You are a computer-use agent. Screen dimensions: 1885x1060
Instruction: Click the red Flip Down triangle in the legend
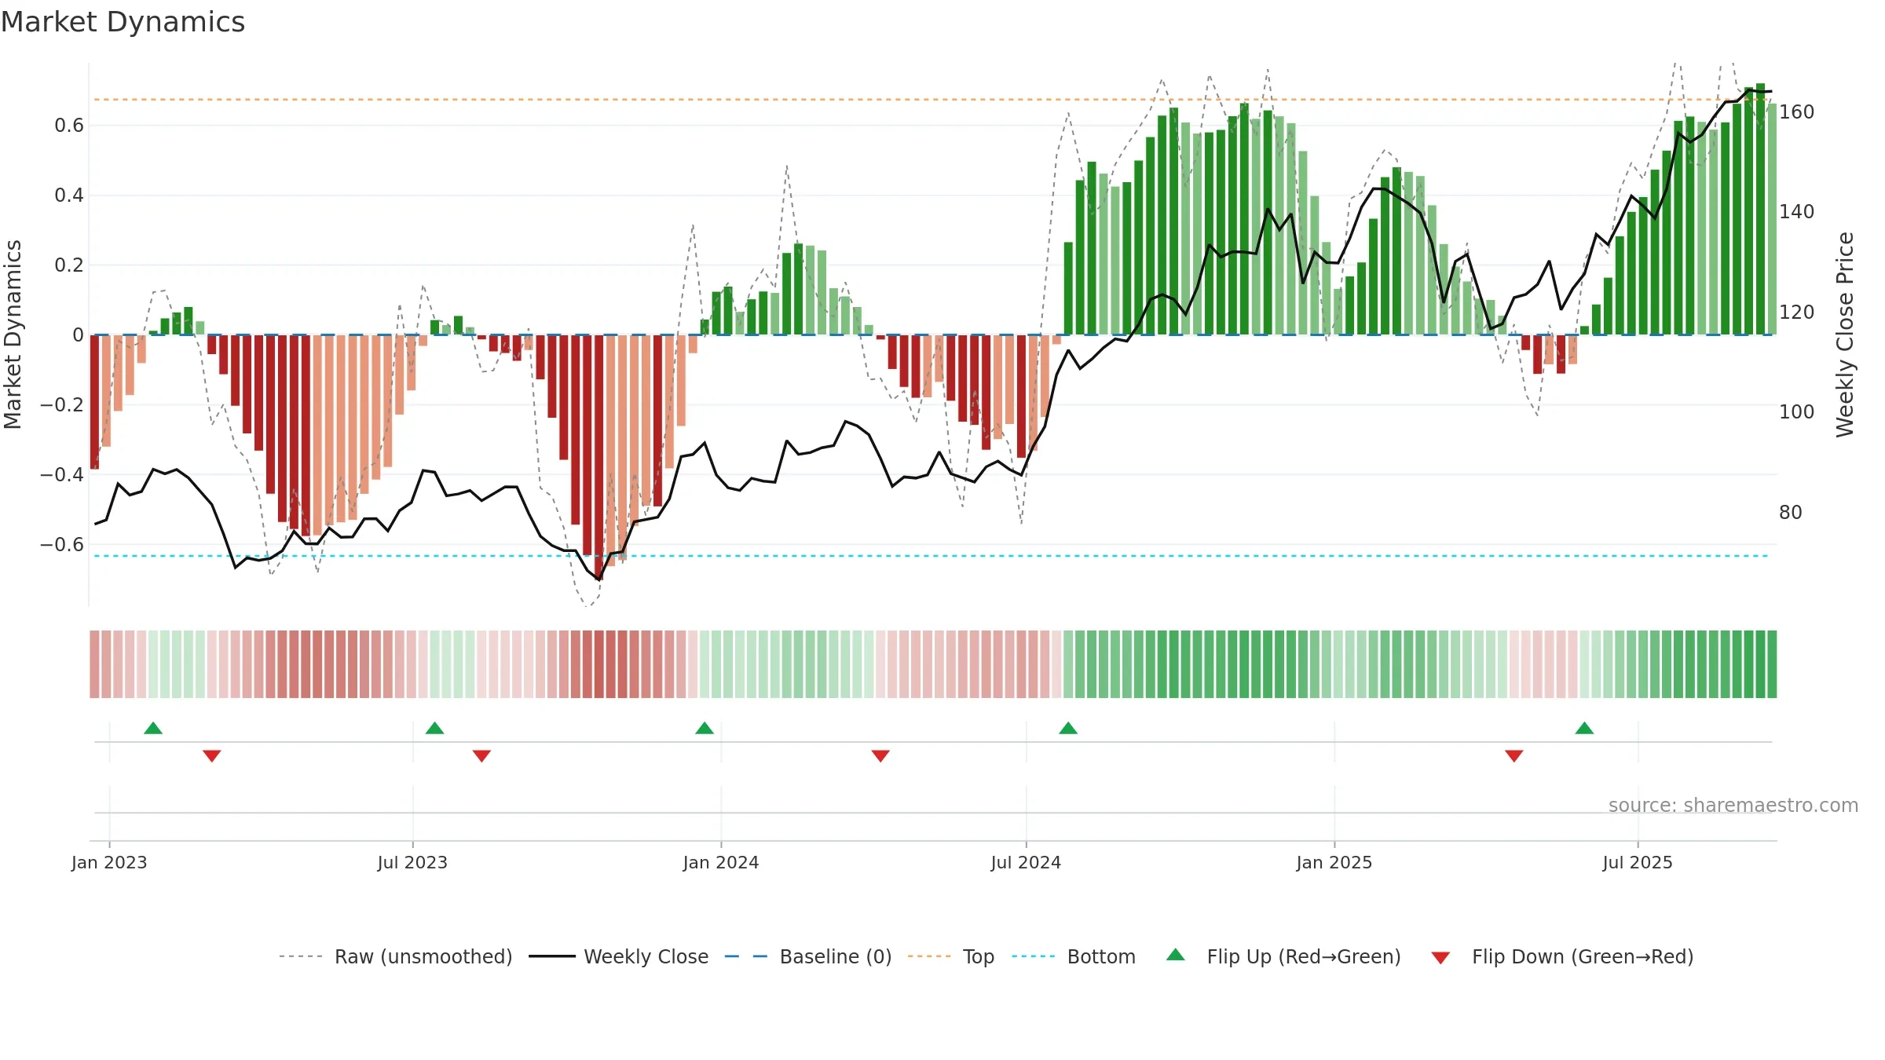1440,958
